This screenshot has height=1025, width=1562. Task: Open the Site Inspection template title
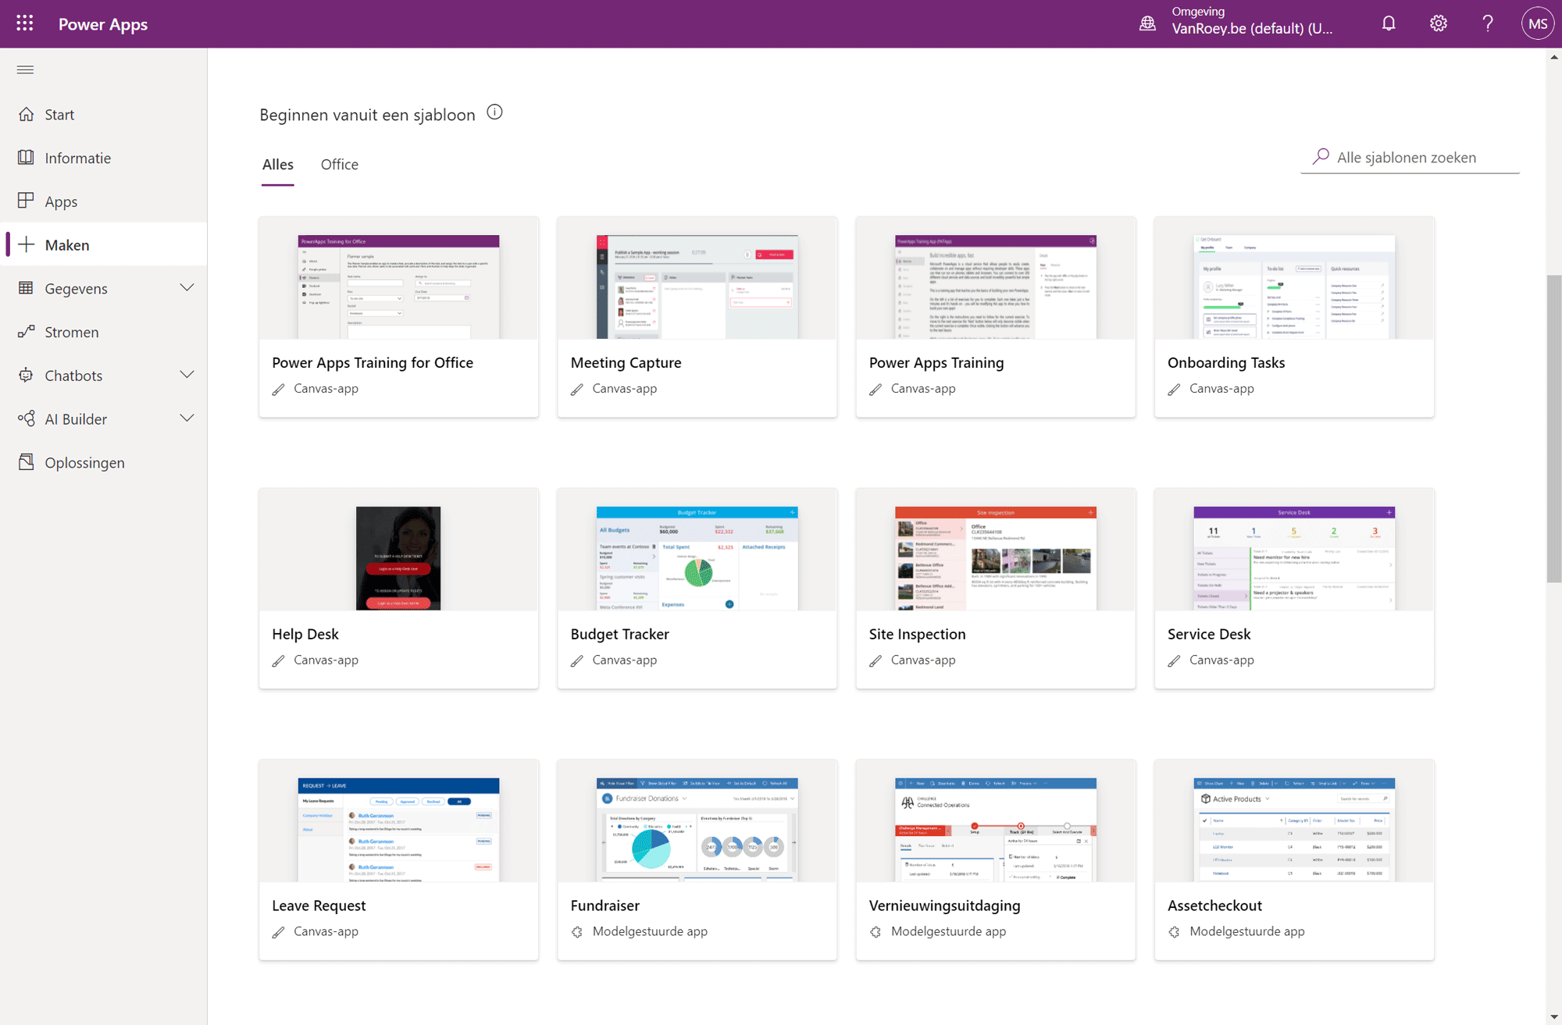[917, 634]
